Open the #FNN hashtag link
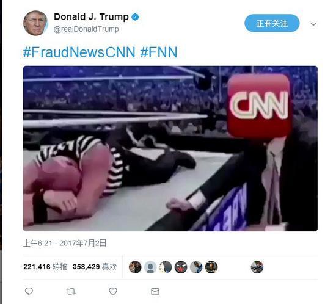 159,52
